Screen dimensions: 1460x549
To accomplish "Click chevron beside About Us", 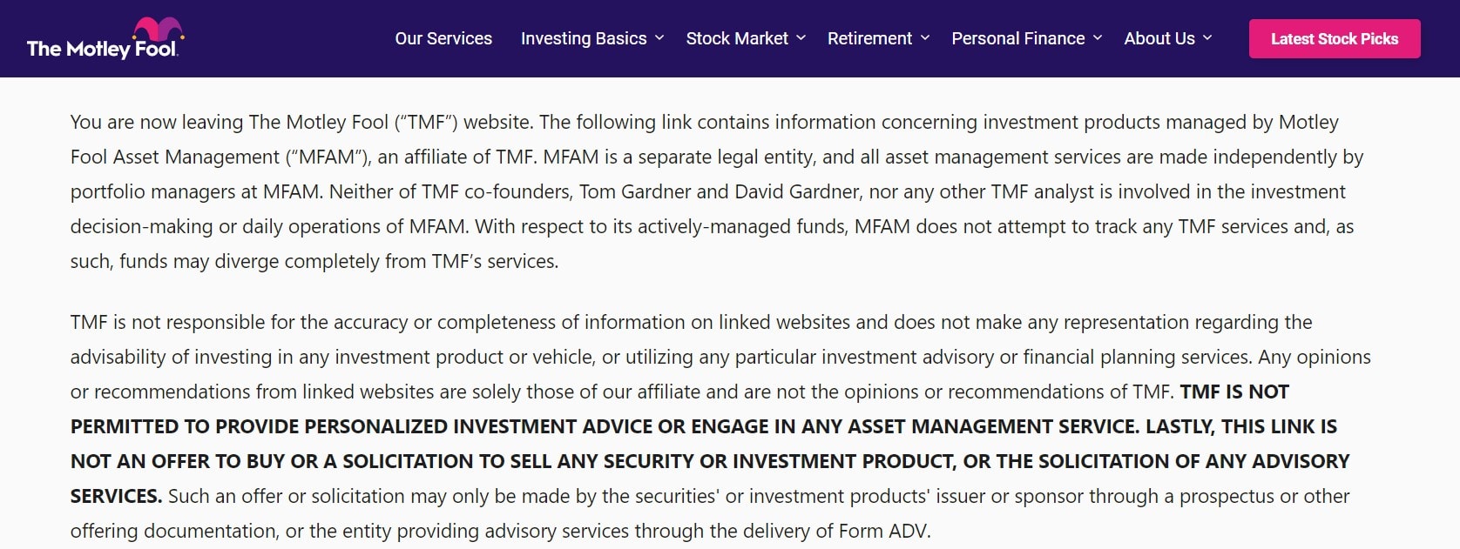I will click(x=1207, y=38).
